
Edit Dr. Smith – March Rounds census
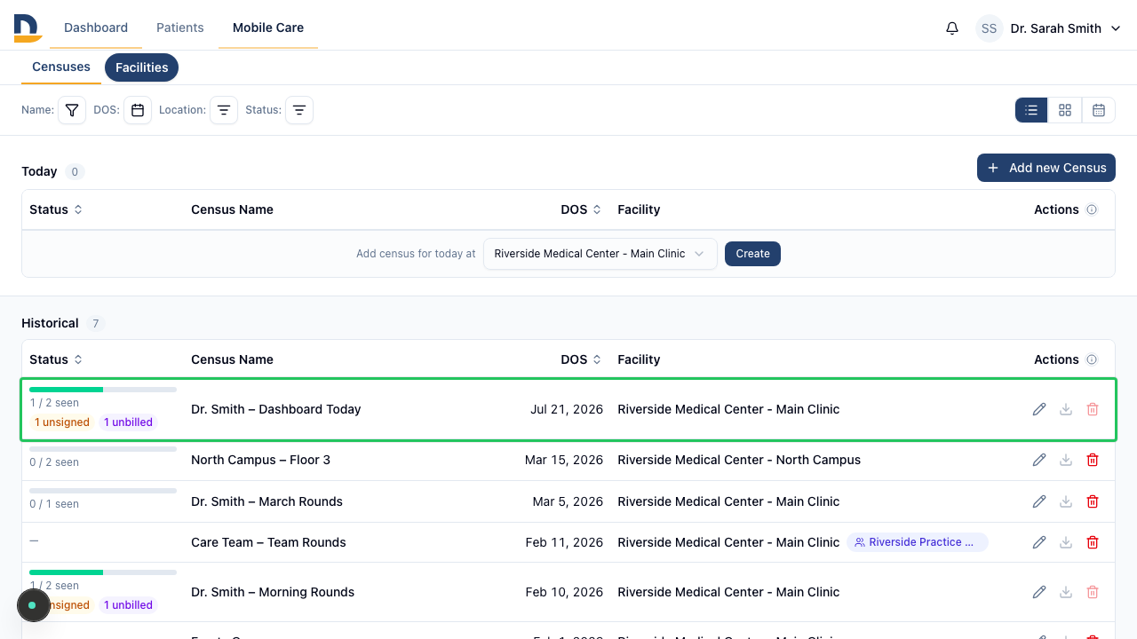(1039, 501)
